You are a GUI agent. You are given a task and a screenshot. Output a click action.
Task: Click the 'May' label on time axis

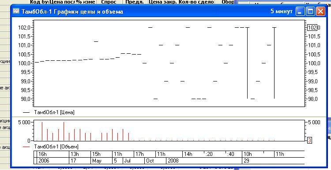click(x=97, y=161)
